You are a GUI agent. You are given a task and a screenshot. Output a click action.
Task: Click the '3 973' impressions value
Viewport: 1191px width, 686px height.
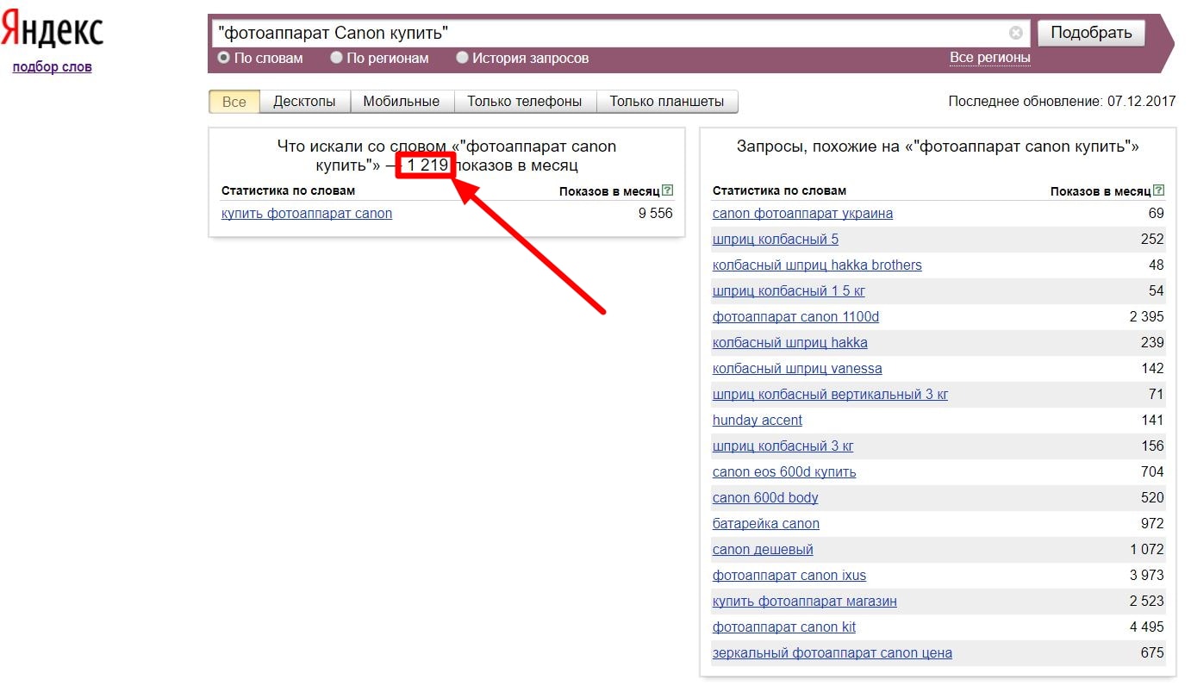click(x=1146, y=575)
